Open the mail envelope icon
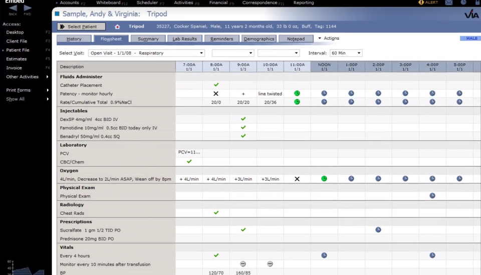 click(x=449, y=3)
